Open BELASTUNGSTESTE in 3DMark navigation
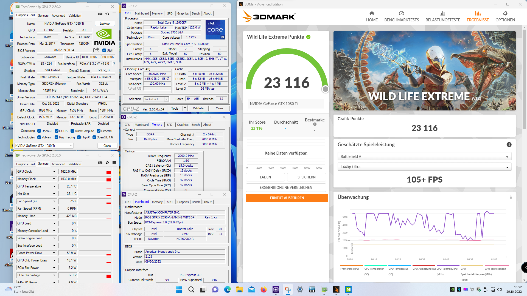 [x=443, y=16]
